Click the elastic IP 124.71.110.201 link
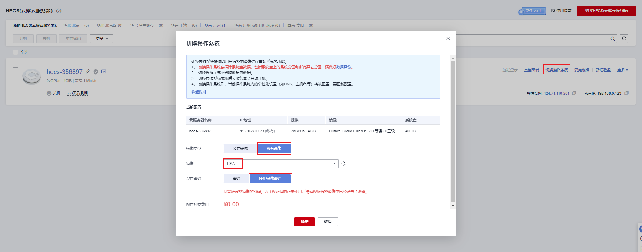This screenshot has width=642, height=252. coord(557,93)
